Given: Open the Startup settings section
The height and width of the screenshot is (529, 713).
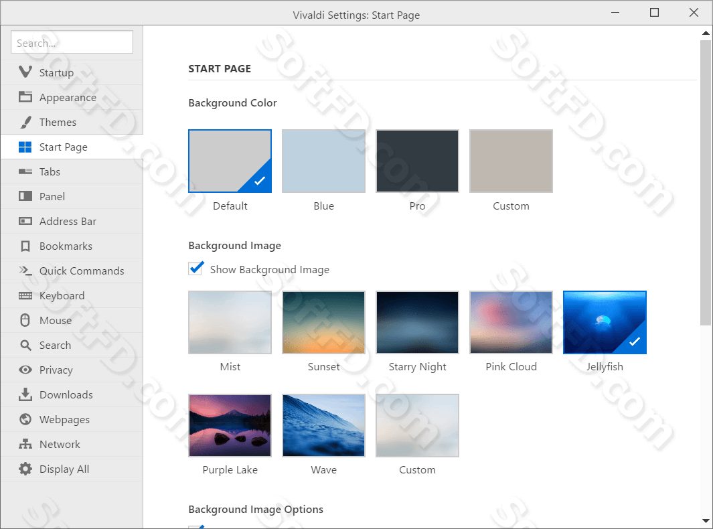Looking at the screenshot, I should [72, 72].
